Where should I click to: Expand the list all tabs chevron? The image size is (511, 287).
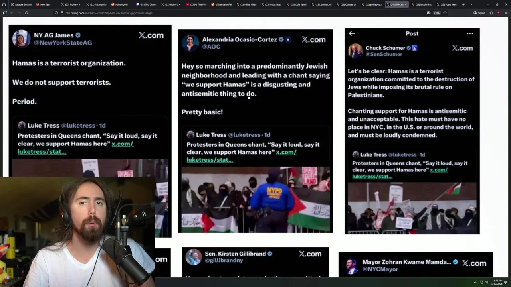[x=471, y=4]
